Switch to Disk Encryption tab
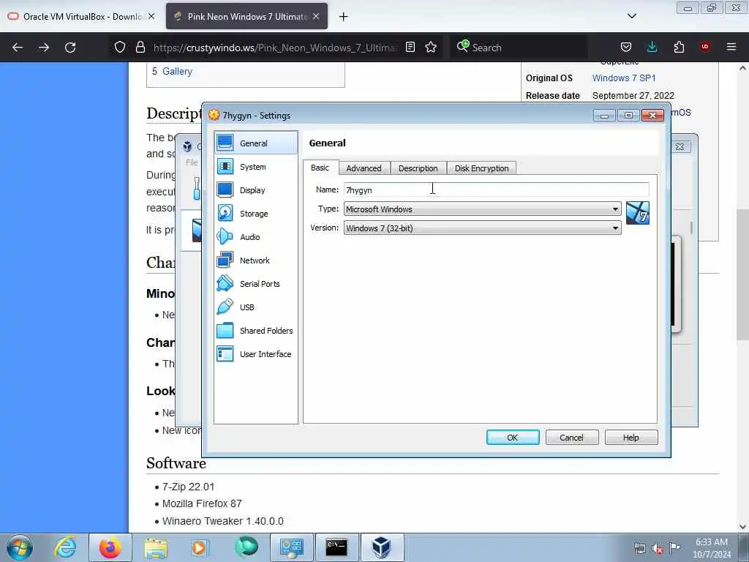749x562 pixels. (x=481, y=168)
